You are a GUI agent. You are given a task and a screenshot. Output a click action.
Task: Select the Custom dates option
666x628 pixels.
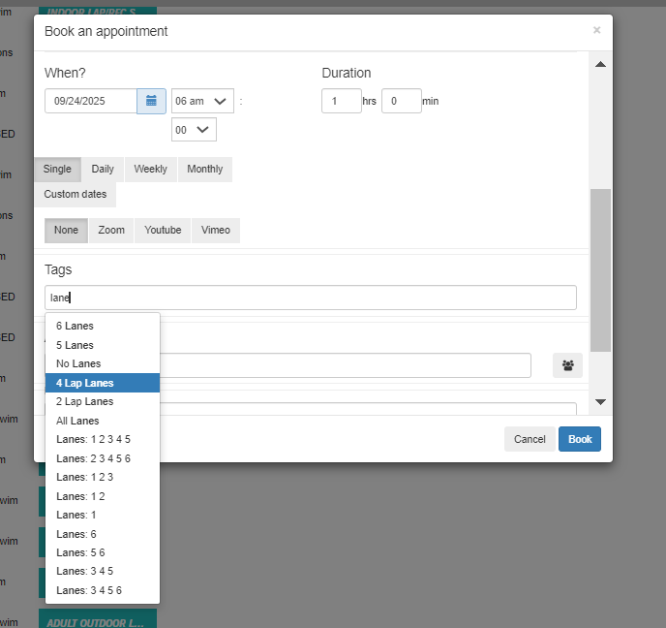point(76,194)
